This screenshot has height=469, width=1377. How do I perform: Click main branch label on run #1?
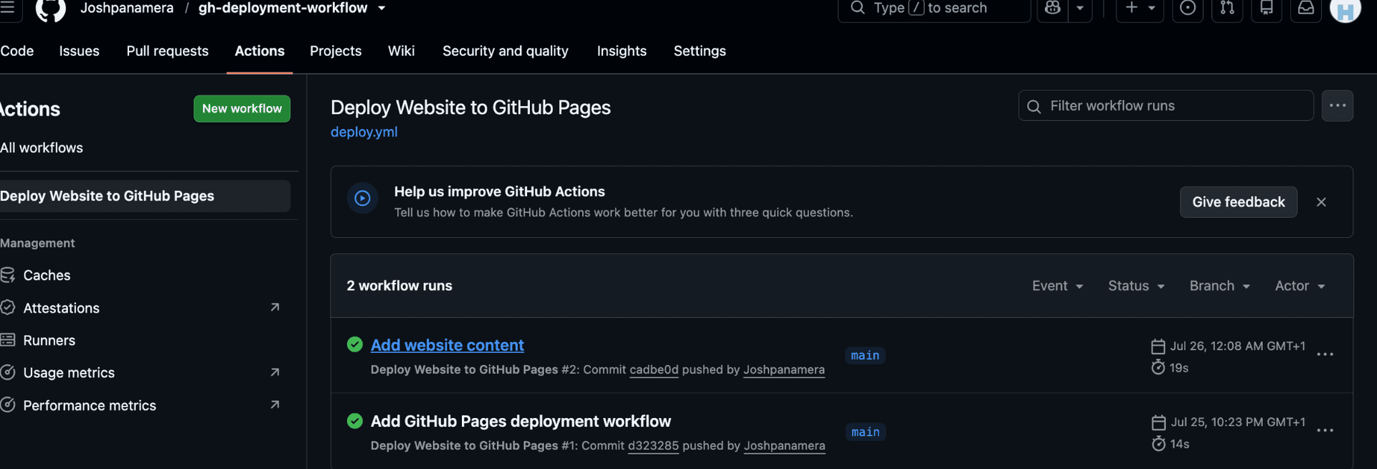(866, 432)
